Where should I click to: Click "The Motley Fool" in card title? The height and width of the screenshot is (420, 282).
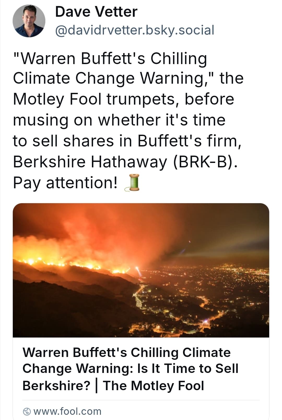(154, 386)
